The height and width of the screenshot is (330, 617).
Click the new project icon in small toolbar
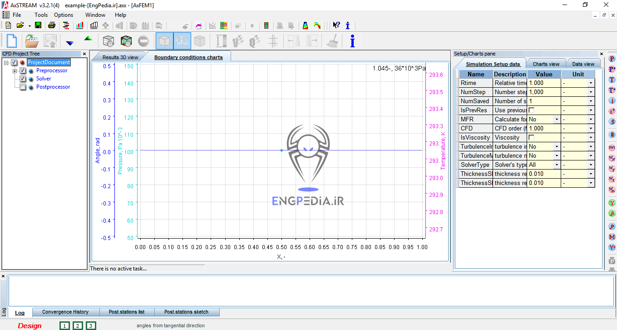8,25
